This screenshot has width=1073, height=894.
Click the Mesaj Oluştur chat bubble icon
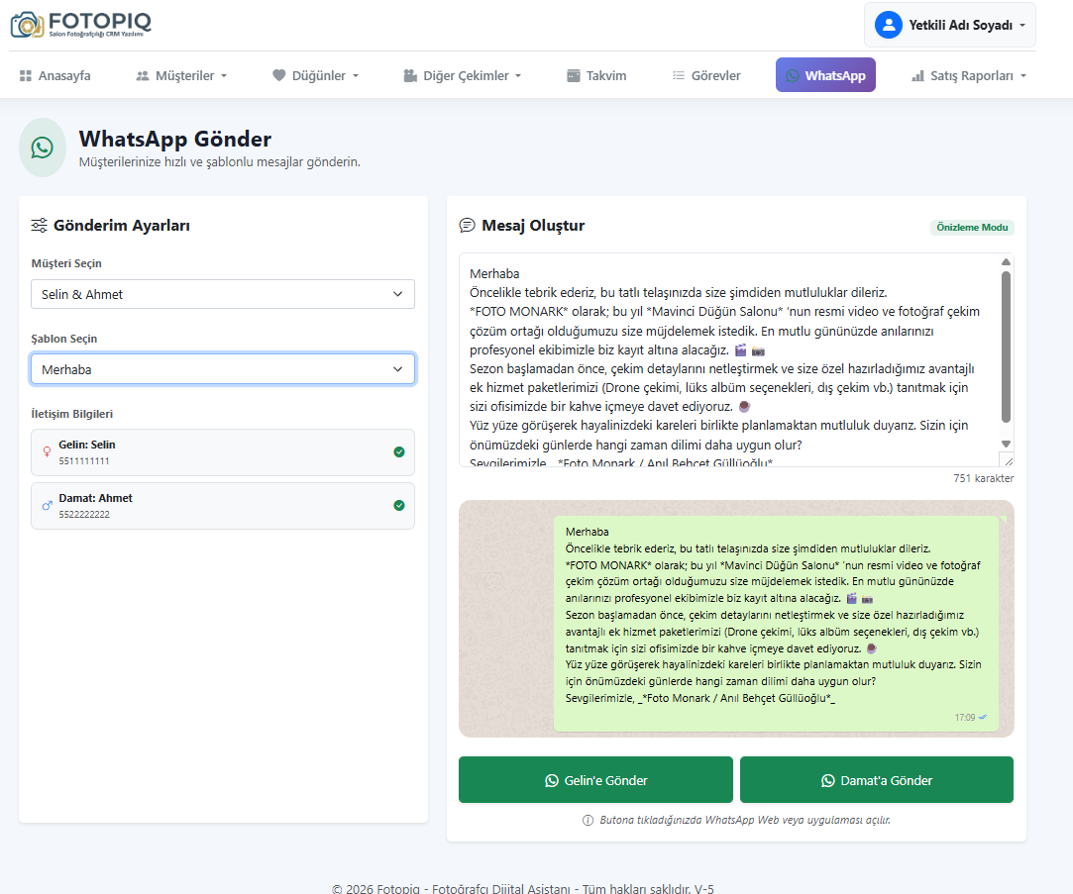468,226
